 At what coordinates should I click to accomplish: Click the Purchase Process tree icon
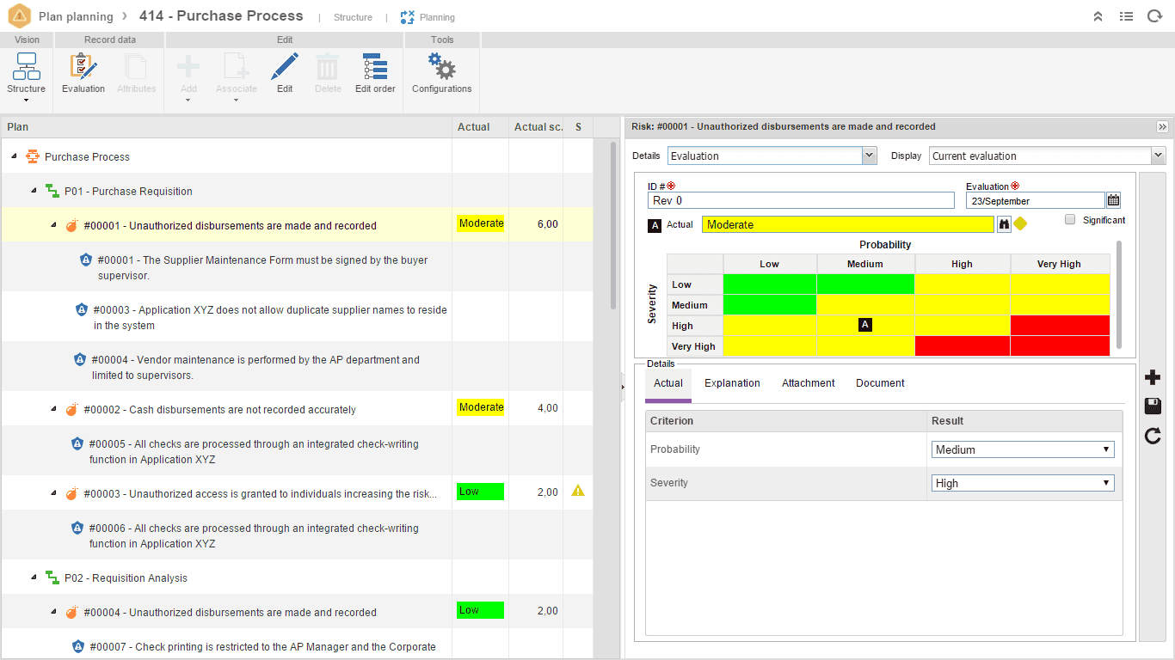pyautogui.click(x=33, y=156)
